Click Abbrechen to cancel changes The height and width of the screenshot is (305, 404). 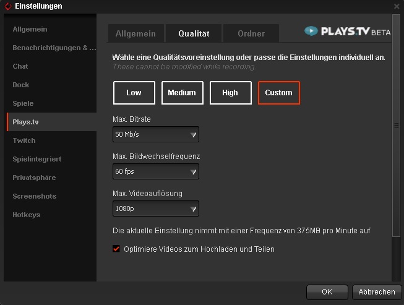[377, 292]
